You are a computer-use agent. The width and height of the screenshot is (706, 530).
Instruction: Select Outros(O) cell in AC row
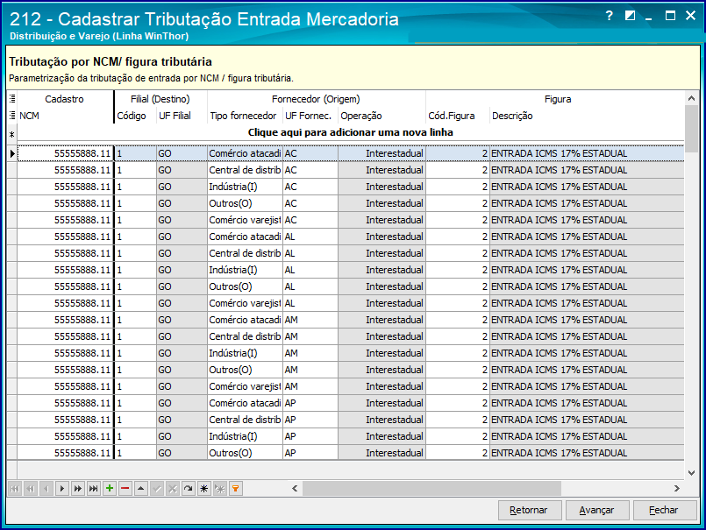[x=245, y=203]
